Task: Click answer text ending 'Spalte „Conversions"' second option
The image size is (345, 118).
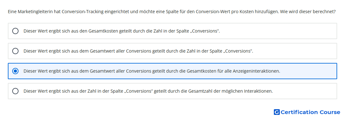Action: click(x=138, y=51)
